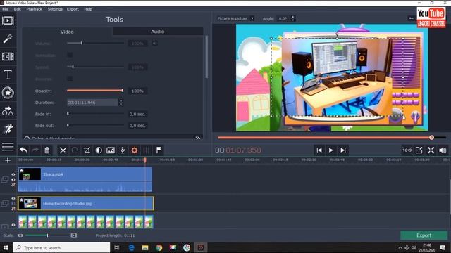Switch to the Video tab in Tools
The height and width of the screenshot is (253, 451).
coord(67,32)
